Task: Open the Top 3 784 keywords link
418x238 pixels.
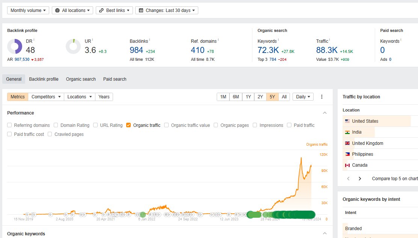Action: click(x=273, y=59)
